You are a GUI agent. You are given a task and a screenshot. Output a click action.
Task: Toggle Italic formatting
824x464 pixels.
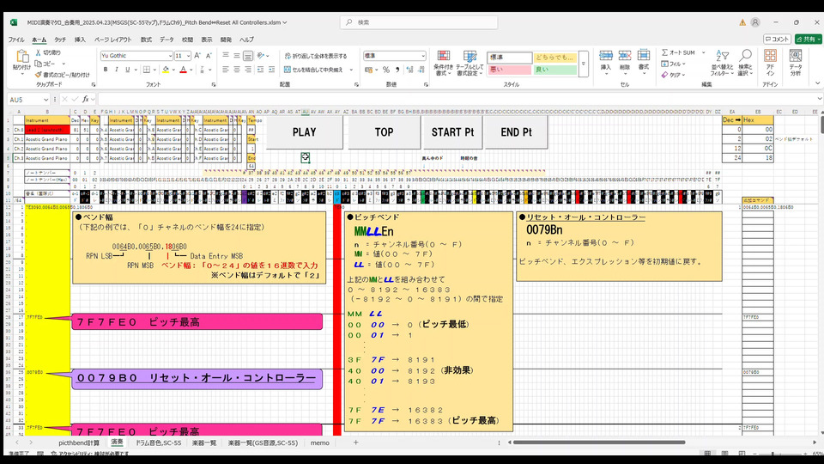click(116, 70)
